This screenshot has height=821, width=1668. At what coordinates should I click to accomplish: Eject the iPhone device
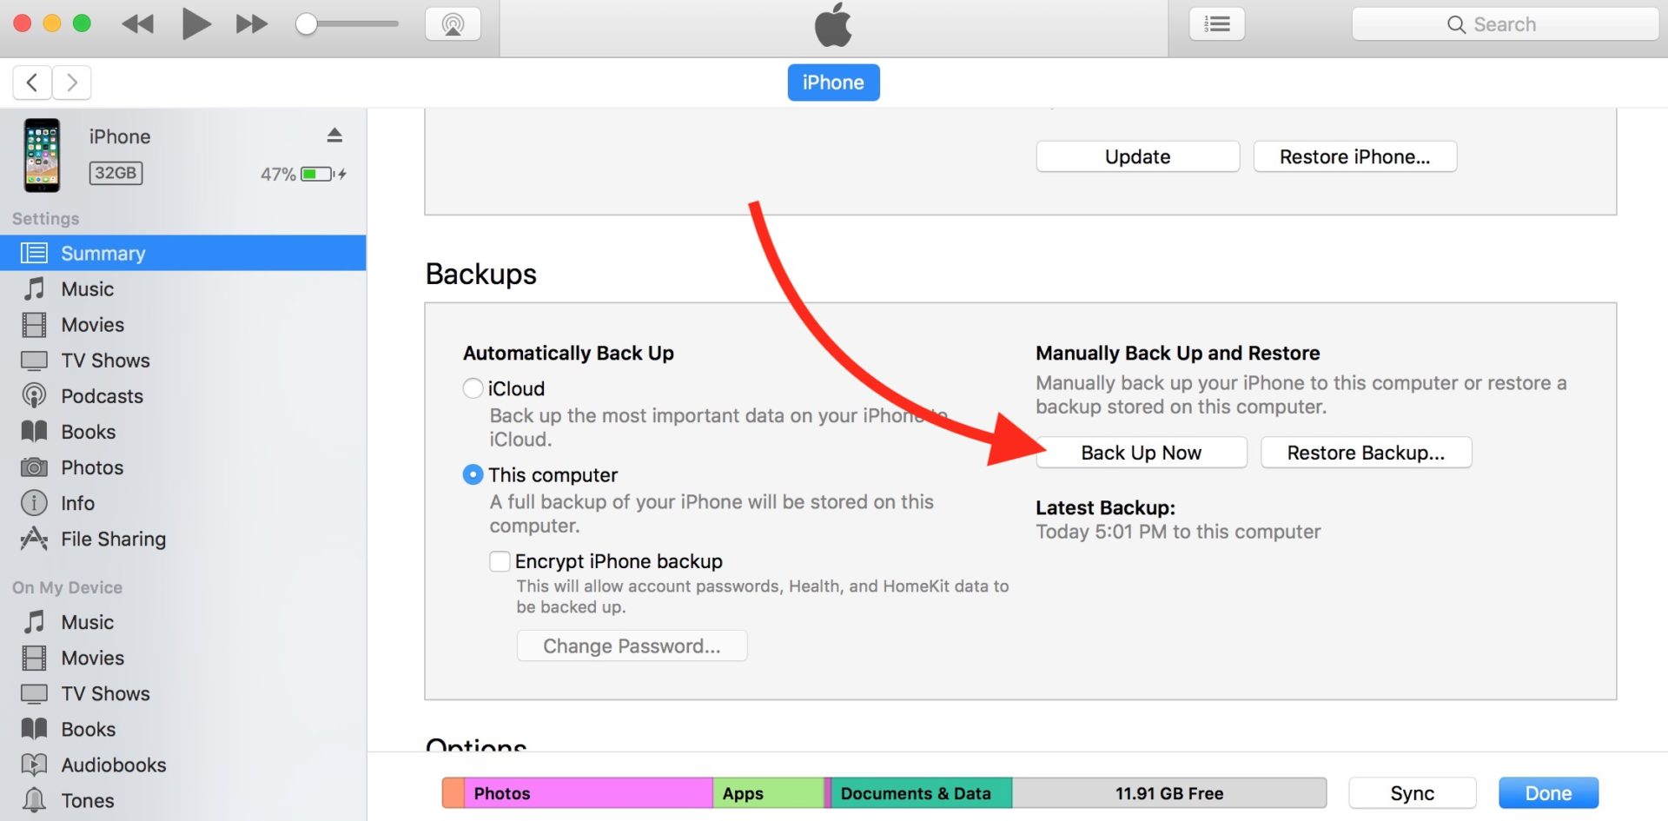coord(334,136)
